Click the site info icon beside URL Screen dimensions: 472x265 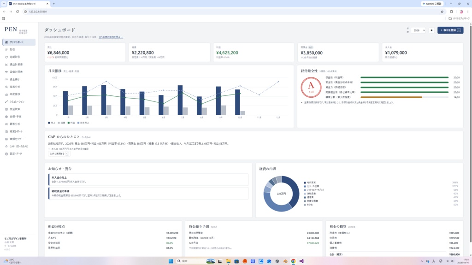click(x=26, y=12)
